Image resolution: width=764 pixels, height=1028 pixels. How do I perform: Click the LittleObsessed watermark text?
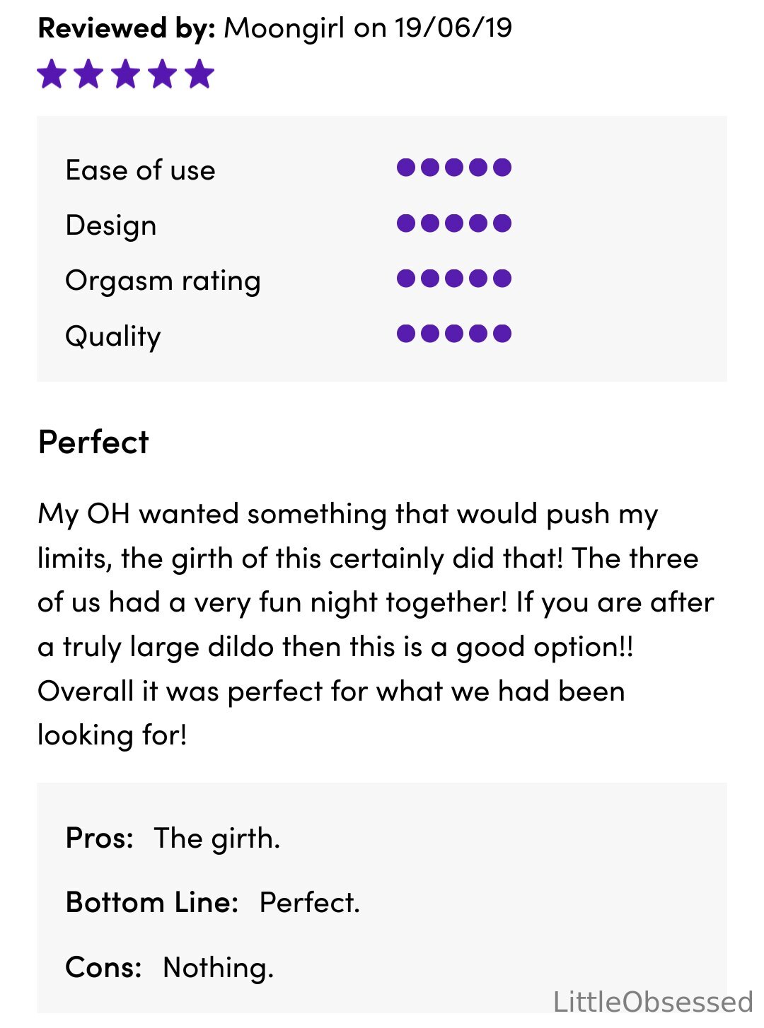coord(653,1003)
